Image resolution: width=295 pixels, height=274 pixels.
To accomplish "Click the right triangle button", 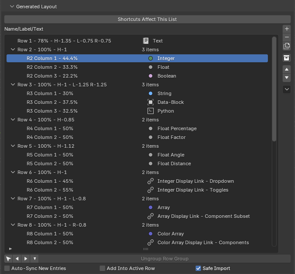I will click(x=26, y=259).
